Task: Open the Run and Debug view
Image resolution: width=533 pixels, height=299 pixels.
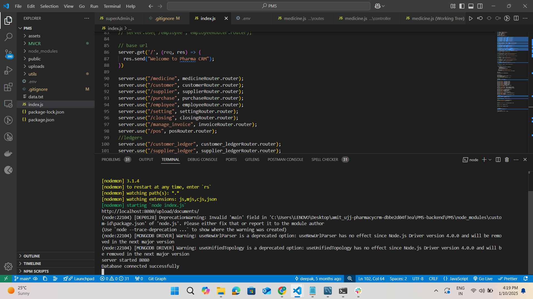Action: [x=8, y=70]
